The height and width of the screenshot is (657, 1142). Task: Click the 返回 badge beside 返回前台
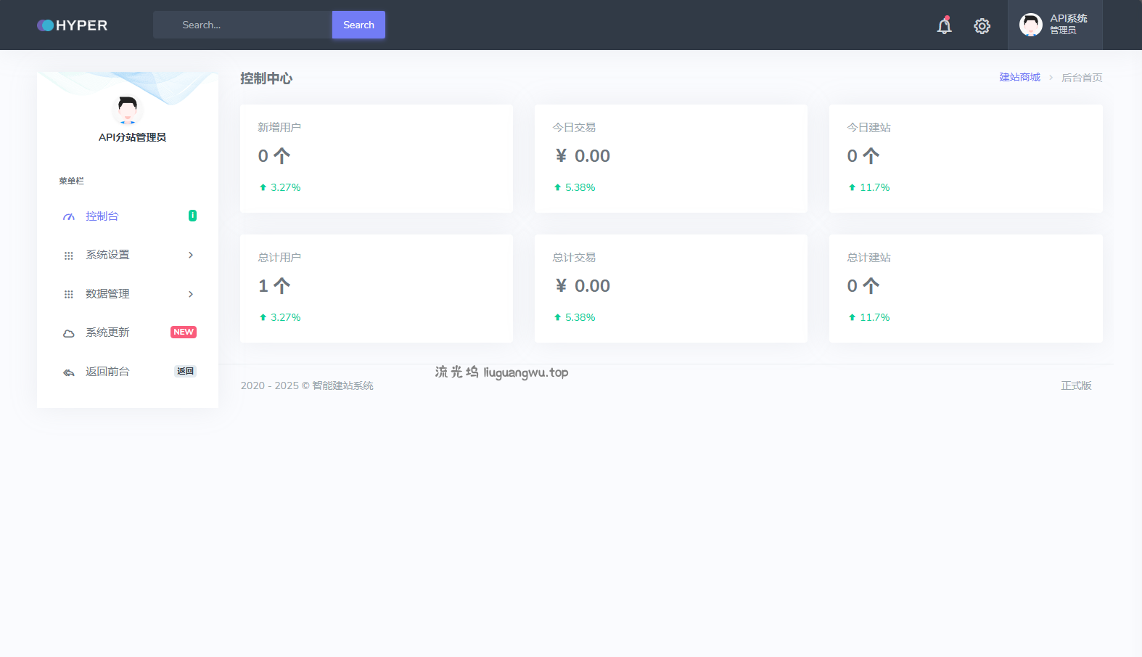click(185, 371)
